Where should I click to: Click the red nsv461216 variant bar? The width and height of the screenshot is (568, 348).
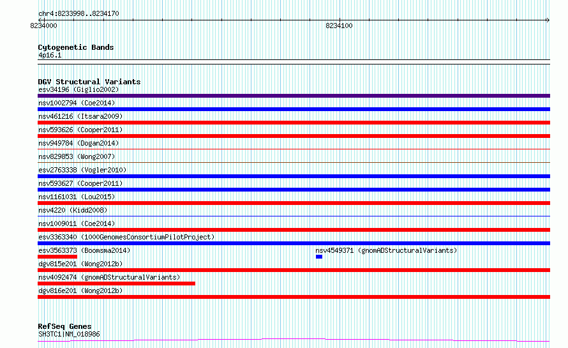pyautogui.click(x=294, y=123)
